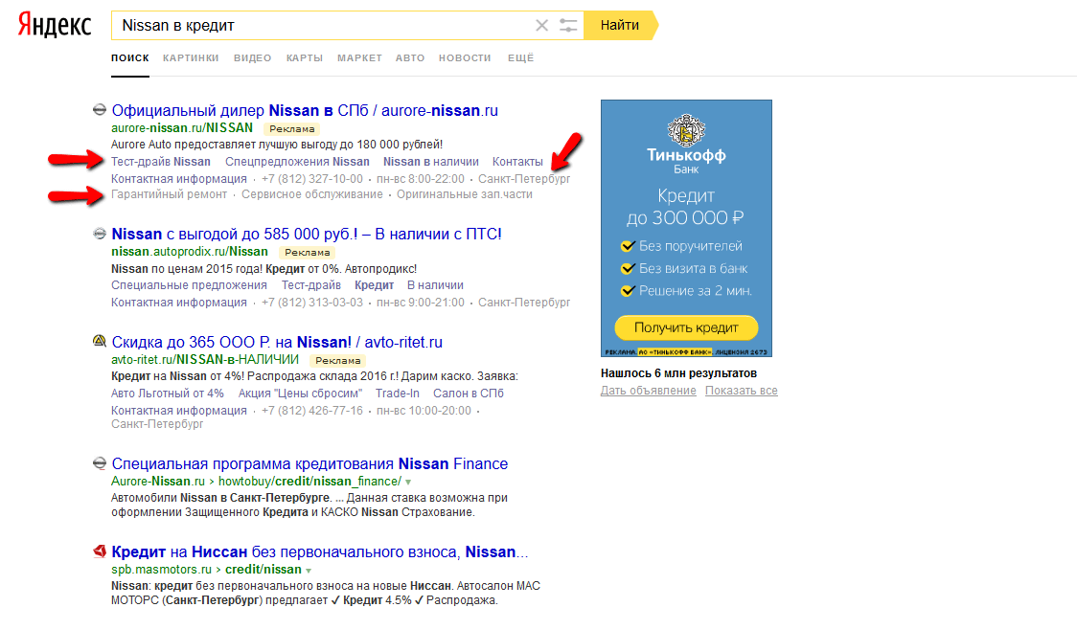Open Тест-драйв Nissan sitelink
The height and width of the screenshot is (630, 1077).
point(161,162)
